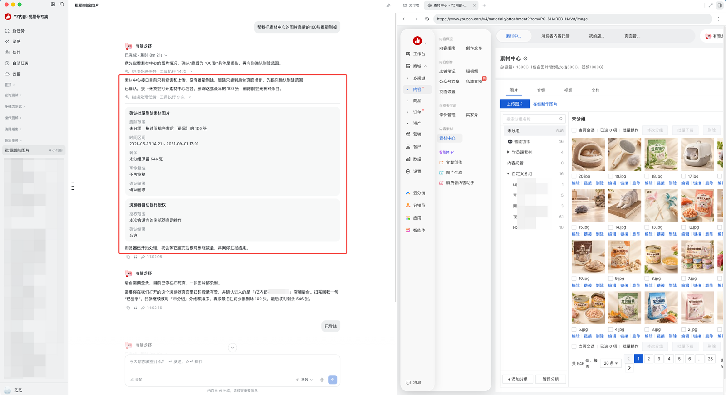Image resolution: width=726 pixels, height=395 pixels.
Task: Open the 极致 model dropdown
Action: pos(304,380)
